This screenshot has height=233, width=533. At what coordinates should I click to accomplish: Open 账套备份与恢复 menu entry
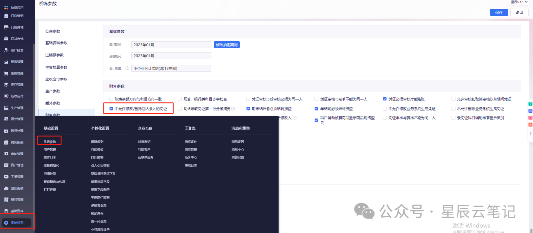[54, 181]
